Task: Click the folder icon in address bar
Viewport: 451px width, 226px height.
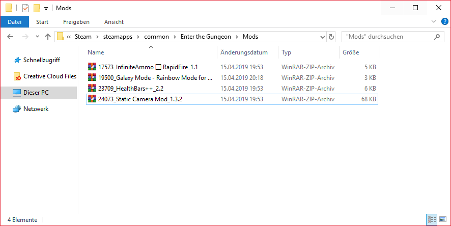Action: (60, 37)
